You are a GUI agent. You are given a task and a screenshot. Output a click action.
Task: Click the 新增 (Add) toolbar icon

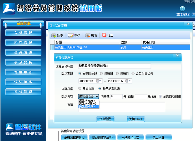coord(54,35)
